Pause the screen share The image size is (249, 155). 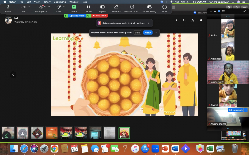[88, 7]
